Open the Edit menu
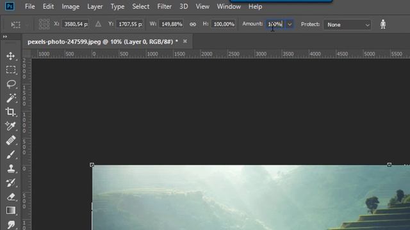Viewport: 410px width, 230px height. tap(49, 6)
